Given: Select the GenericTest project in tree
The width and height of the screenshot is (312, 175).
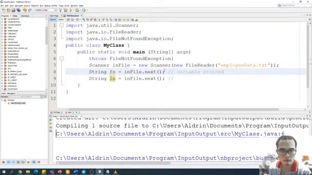Looking at the screenshot, I should 12,66.
